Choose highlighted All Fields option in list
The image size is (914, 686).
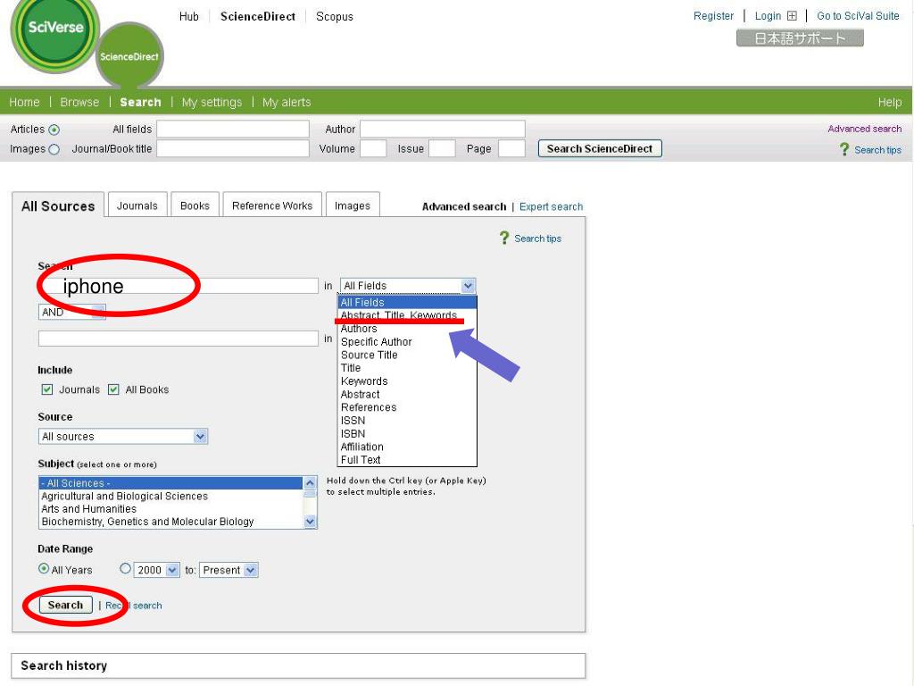[407, 302]
